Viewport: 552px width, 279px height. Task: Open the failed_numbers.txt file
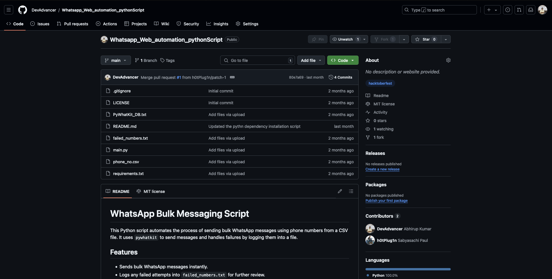[x=130, y=138]
